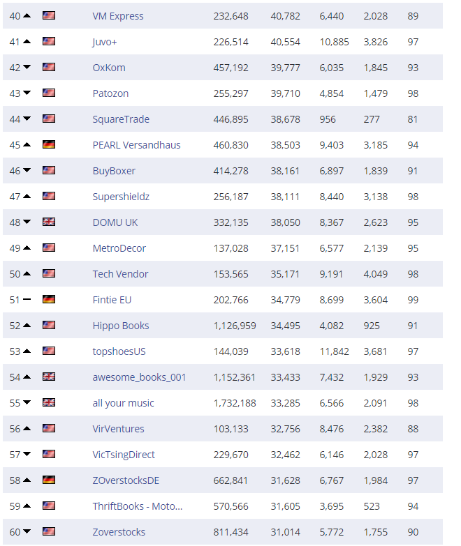Image resolution: width=461 pixels, height=546 pixels.
Task: Click the German flag beside ZOverstocksDE
Action: coord(49,480)
